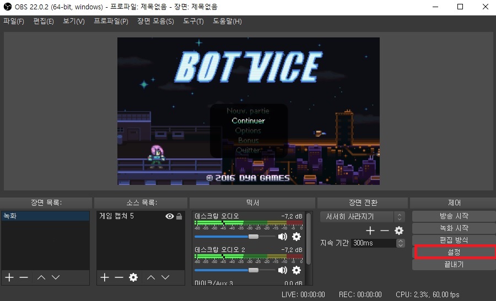
Task: Click the 제어 panel header
Action: pos(454,203)
